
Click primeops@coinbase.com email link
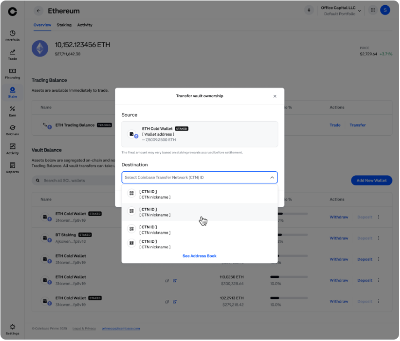121,328
